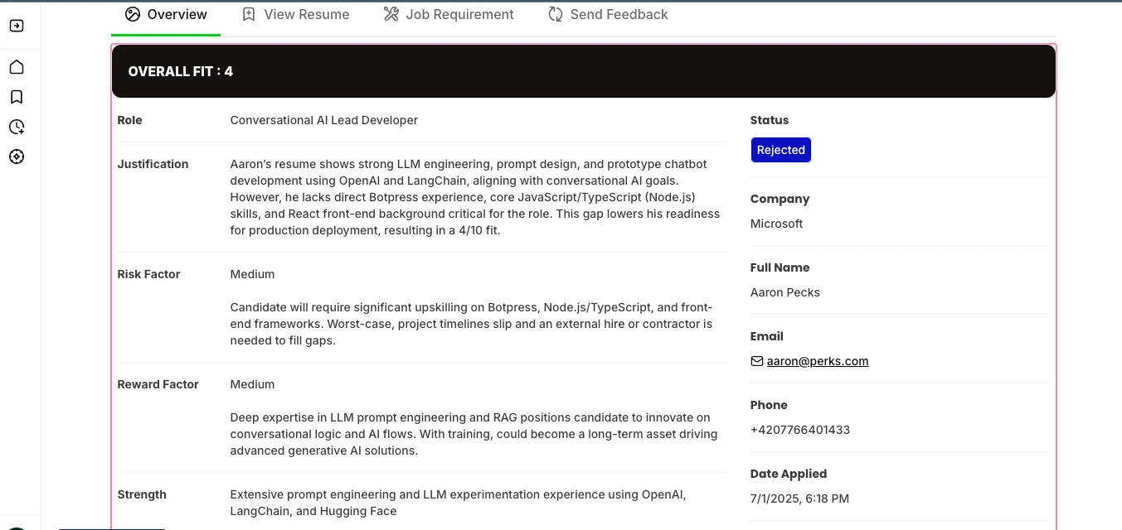Expand the sidebar with the arrow icon
Screen dimensions: 1122x530
pyautogui.click(x=17, y=26)
